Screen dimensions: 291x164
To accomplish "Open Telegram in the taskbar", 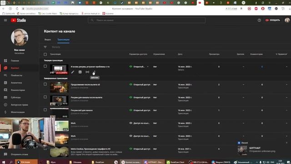I will pyautogui.click(x=221, y=162).
